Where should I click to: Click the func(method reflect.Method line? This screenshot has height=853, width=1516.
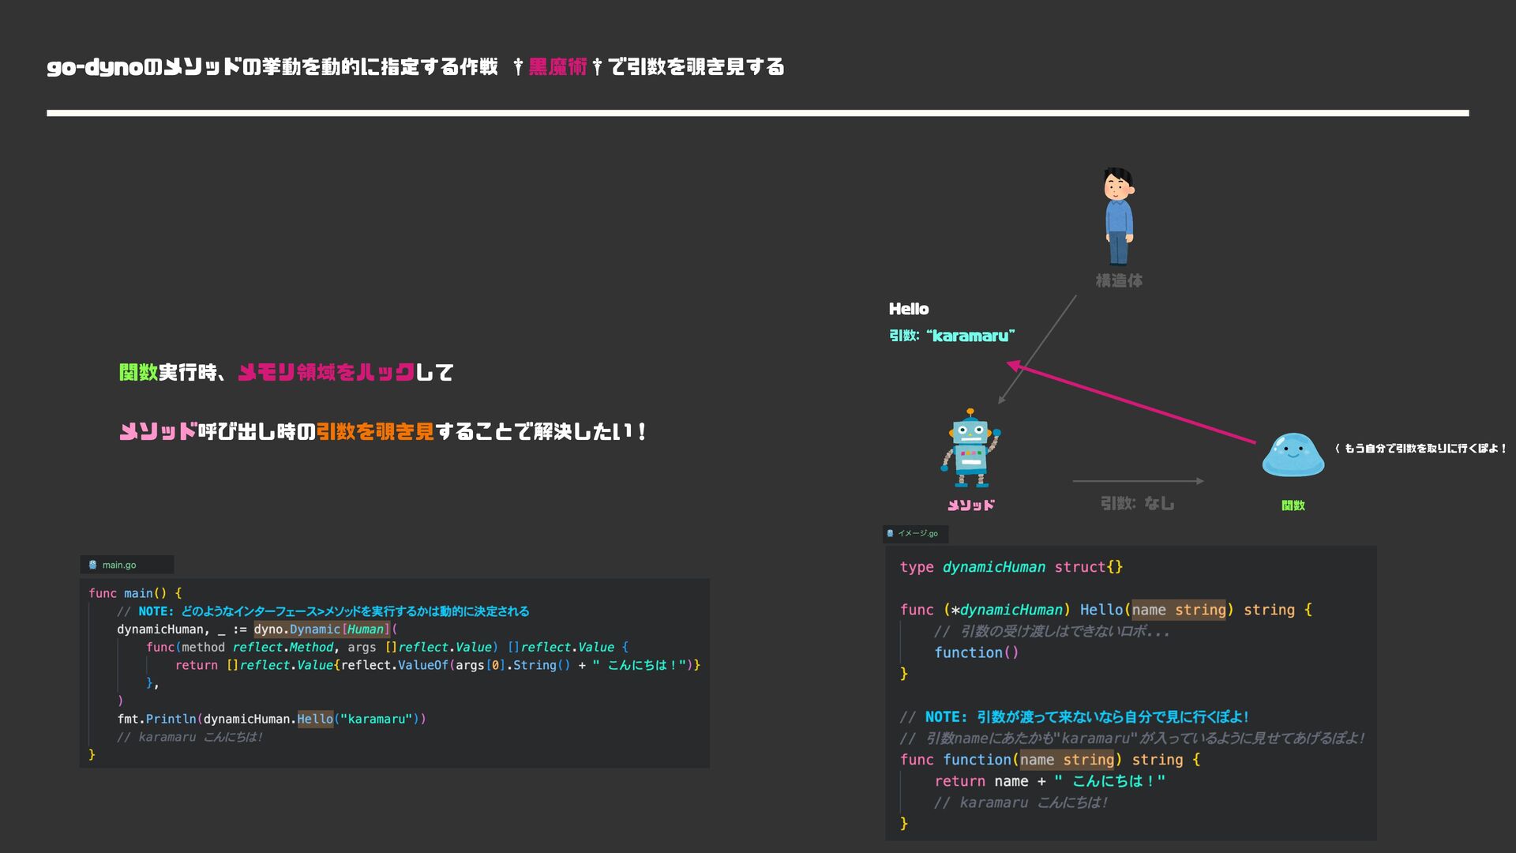[387, 647]
